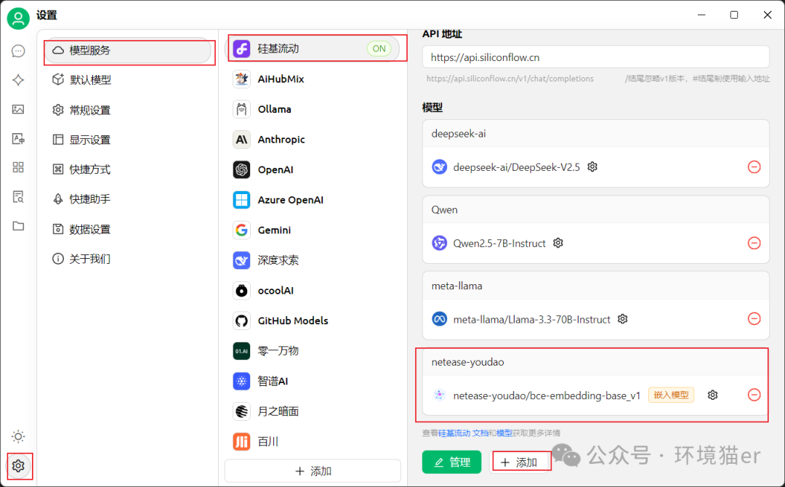Click the user avatar icon

18,18
